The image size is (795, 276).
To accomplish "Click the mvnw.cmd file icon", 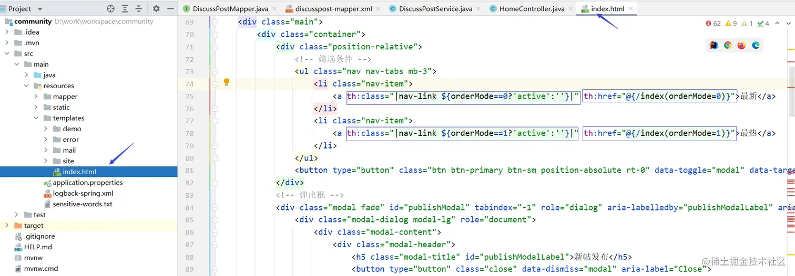I will coord(18,269).
